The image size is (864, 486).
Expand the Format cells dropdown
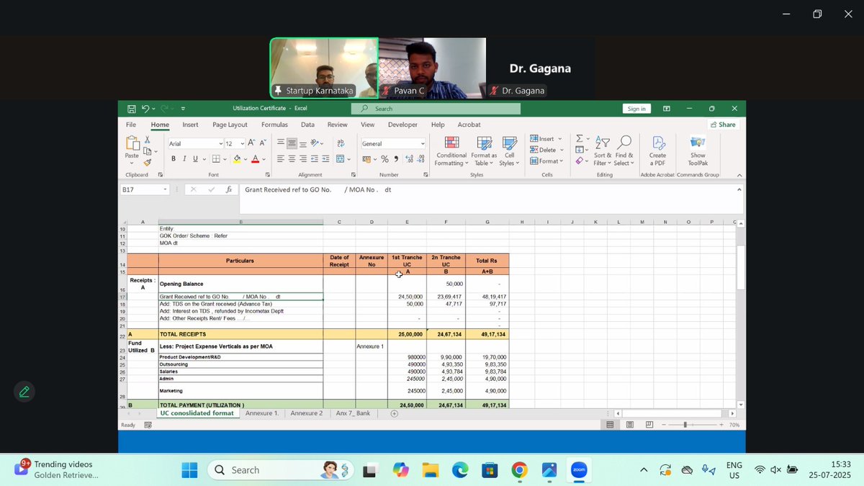(x=562, y=161)
